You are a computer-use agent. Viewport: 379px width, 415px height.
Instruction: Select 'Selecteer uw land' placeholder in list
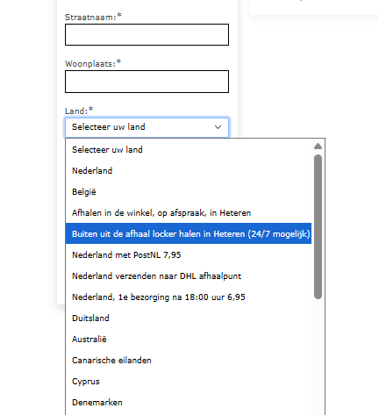tap(189, 149)
